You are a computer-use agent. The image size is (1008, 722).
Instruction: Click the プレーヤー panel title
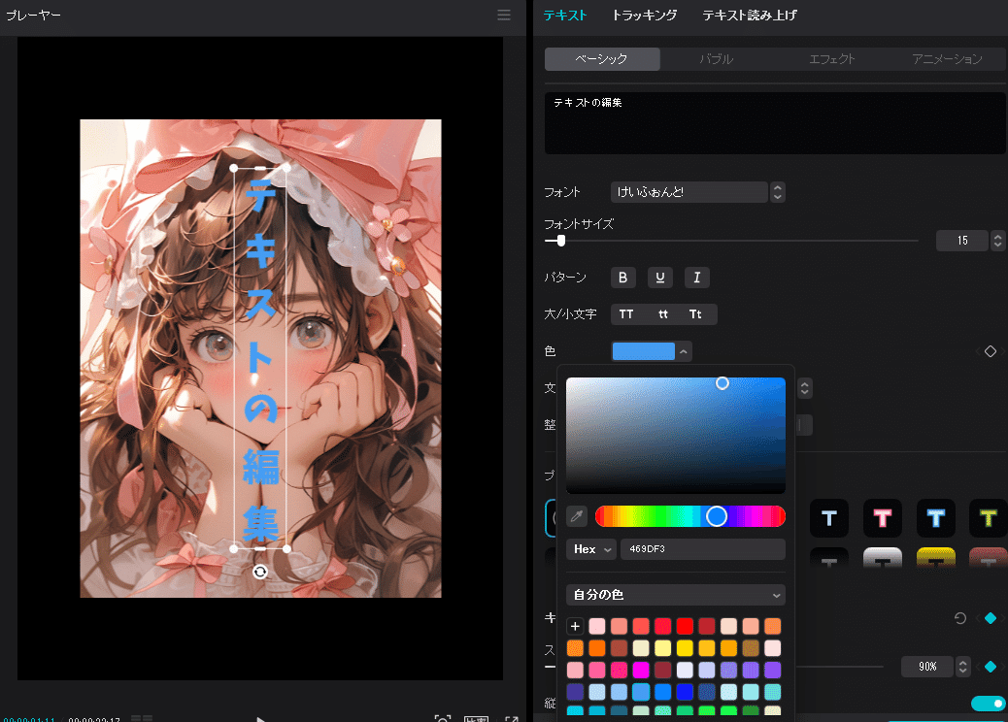click(33, 15)
